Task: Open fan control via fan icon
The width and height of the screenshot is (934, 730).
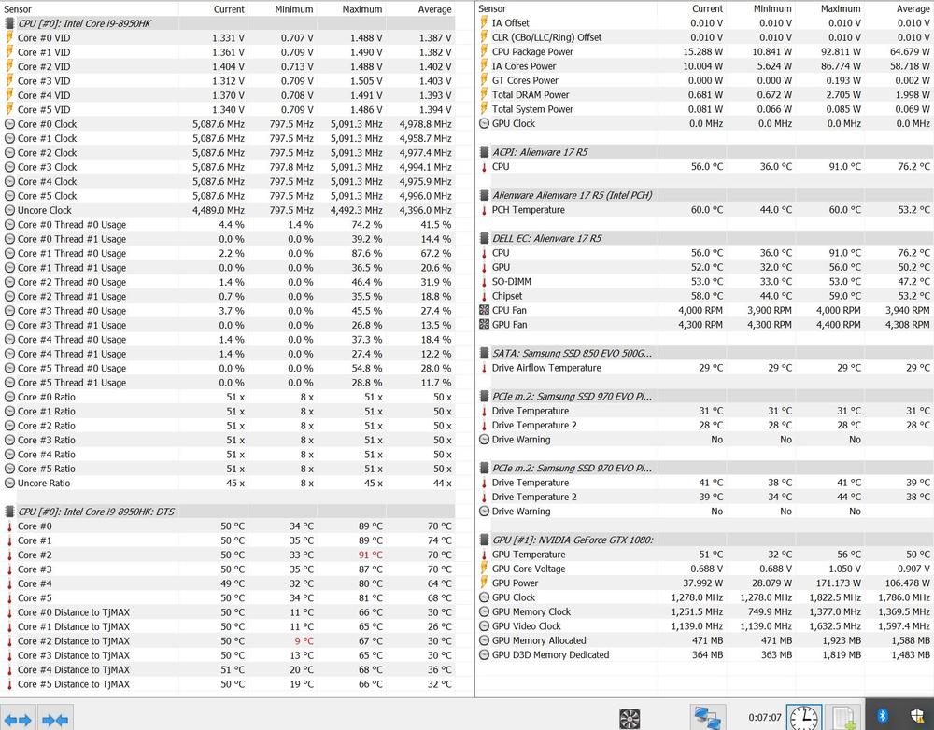Action: tap(630, 718)
